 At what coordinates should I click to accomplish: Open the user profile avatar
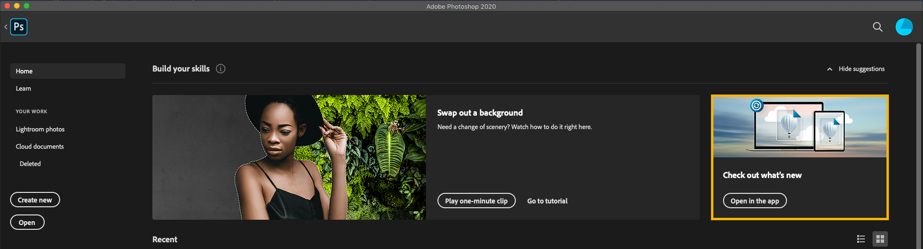904,27
